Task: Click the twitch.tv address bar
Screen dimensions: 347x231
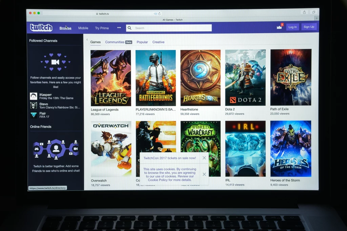Action: [x=102, y=14]
